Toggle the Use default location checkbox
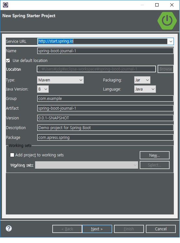This screenshot has width=180, height=243. point(8,60)
